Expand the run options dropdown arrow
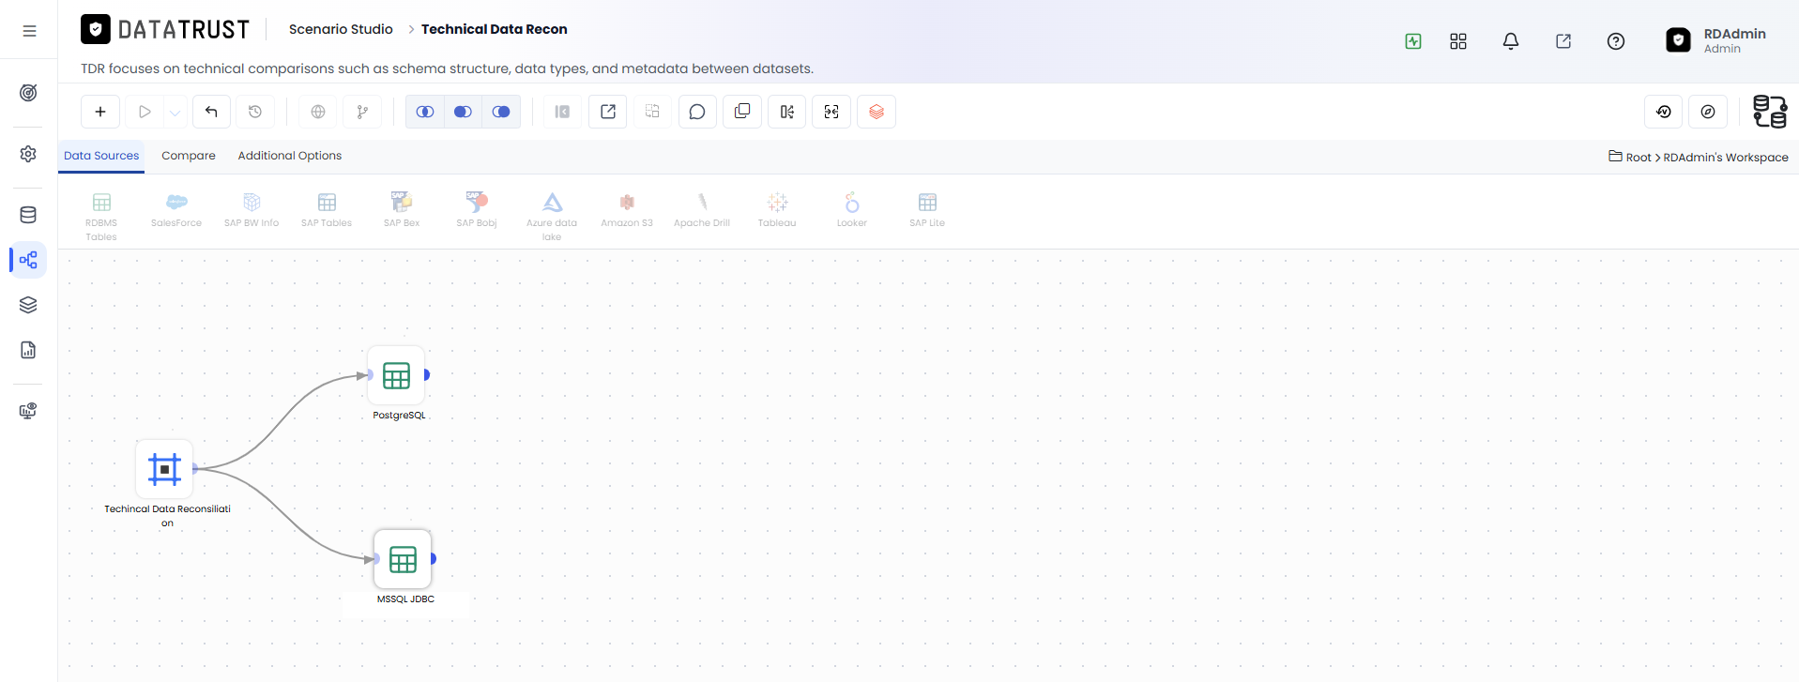This screenshot has width=1799, height=682. coord(175,112)
